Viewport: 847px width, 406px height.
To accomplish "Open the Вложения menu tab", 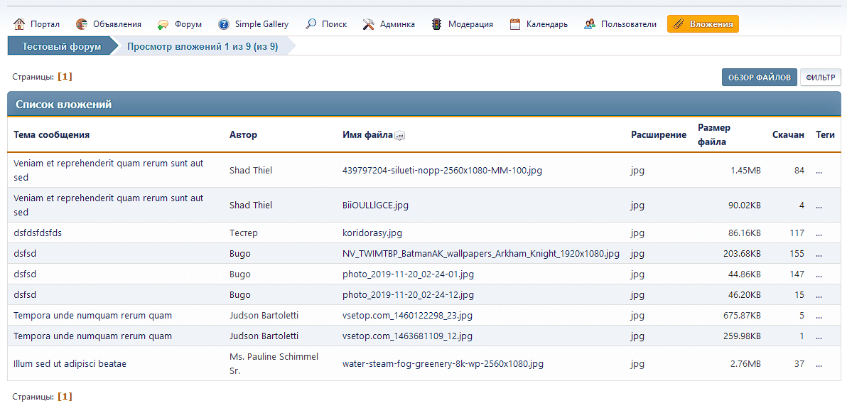I will [703, 24].
